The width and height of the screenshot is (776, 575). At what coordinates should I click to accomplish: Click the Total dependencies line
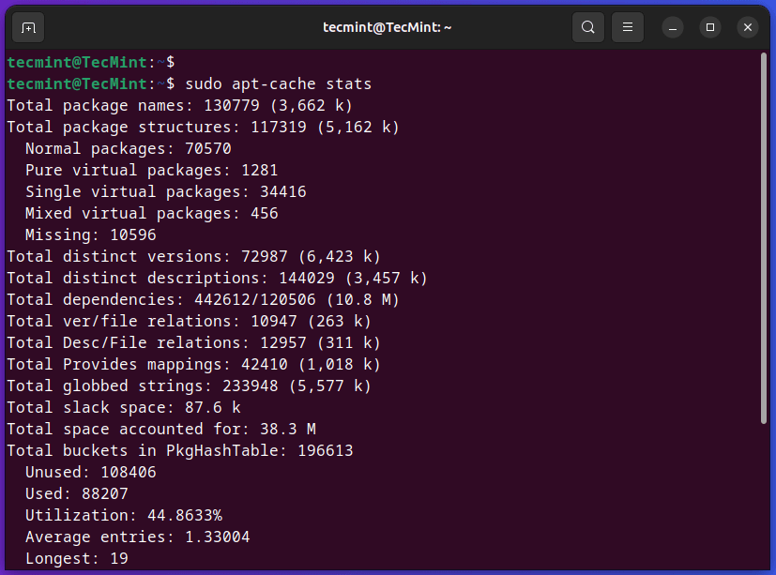coord(203,299)
